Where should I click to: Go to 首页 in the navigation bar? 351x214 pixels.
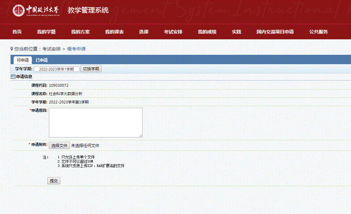pyautogui.click(x=17, y=32)
